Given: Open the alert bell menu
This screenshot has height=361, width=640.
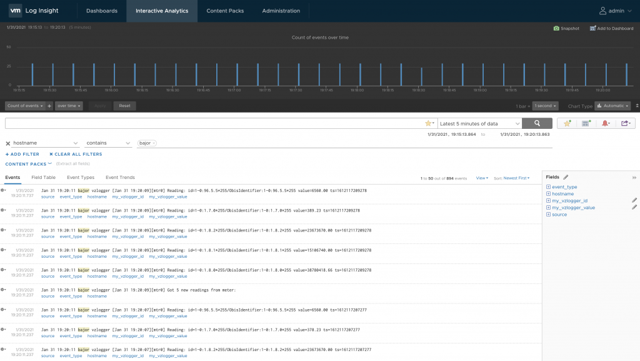Looking at the screenshot, I should [x=606, y=123].
